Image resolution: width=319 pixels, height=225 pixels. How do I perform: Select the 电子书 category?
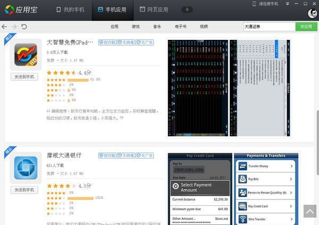[x=181, y=27]
